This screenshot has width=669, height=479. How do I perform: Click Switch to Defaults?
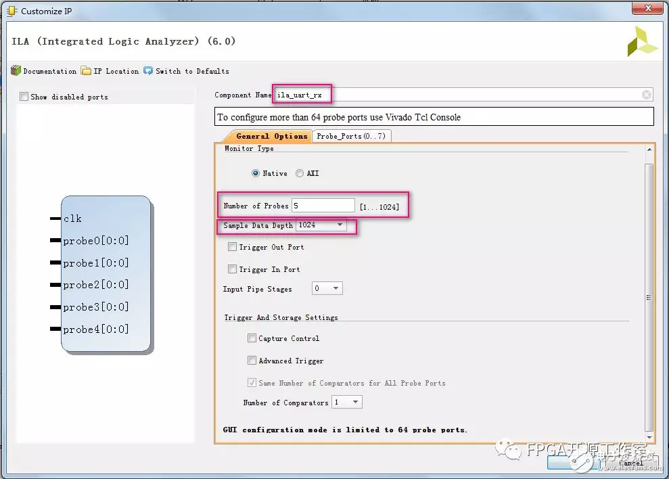click(x=187, y=71)
